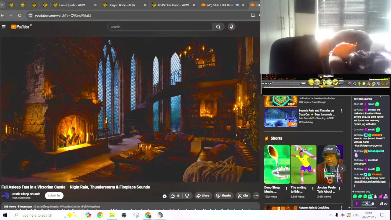Open Chrome icon in taskbar
Image resolution: width=391 pixels, height=220 pixels.
pyautogui.click(x=100, y=215)
